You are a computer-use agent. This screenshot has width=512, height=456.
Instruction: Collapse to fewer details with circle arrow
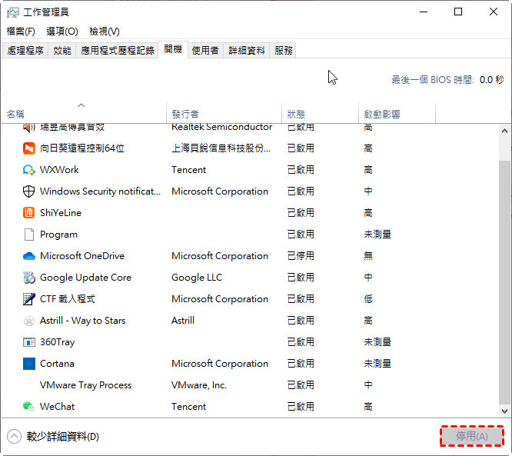14,437
